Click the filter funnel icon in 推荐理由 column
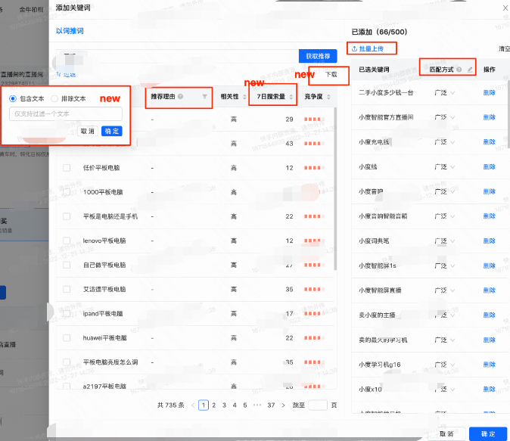The height and width of the screenshot is (441, 510). click(204, 96)
